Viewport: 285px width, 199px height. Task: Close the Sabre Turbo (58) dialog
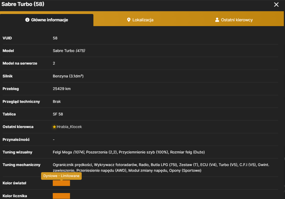point(276,5)
